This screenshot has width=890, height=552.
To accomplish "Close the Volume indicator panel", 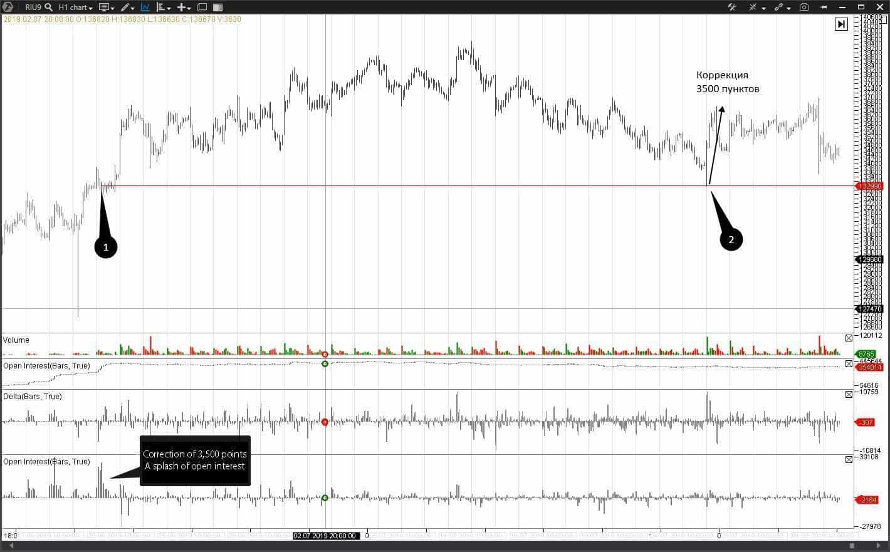I will click(849, 338).
